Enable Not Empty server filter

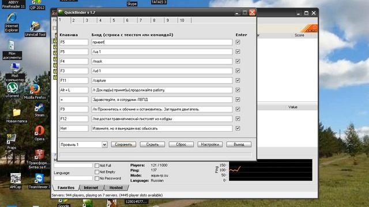tap(97, 172)
